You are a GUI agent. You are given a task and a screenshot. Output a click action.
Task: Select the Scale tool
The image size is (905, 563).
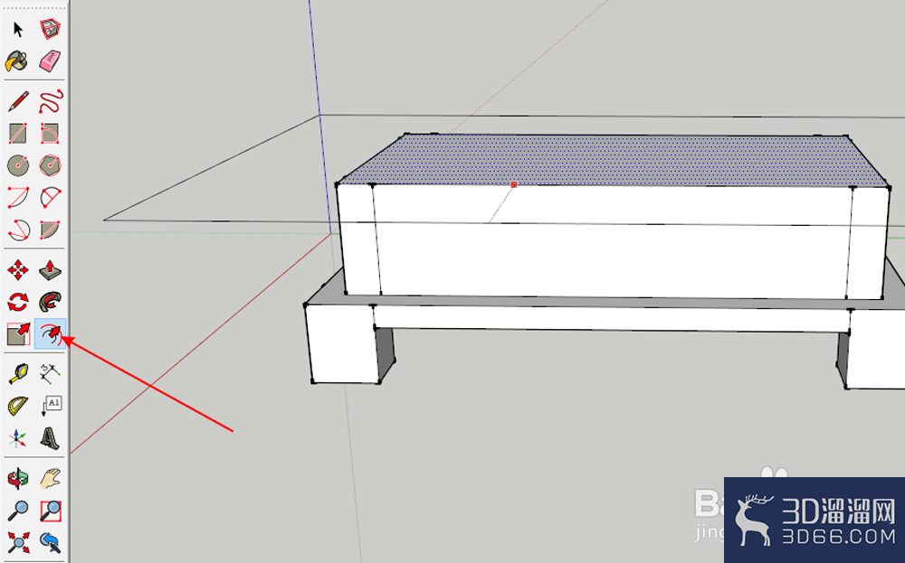pyautogui.click(x=18, y=333)
